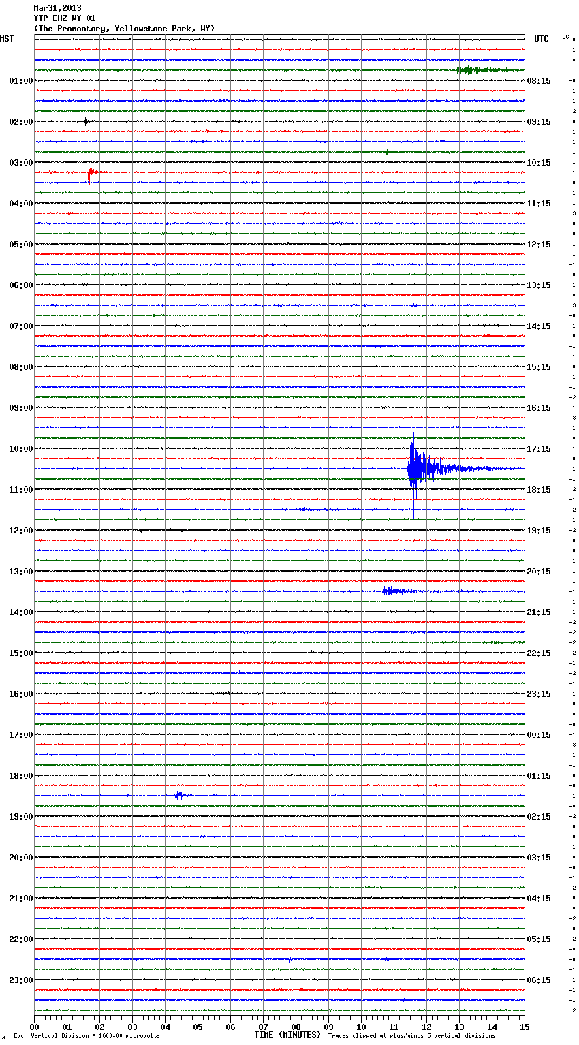579x1045 pixels.
Task: Click the 00 minute tick label on the axis
Action: [x=34, y=1027]
